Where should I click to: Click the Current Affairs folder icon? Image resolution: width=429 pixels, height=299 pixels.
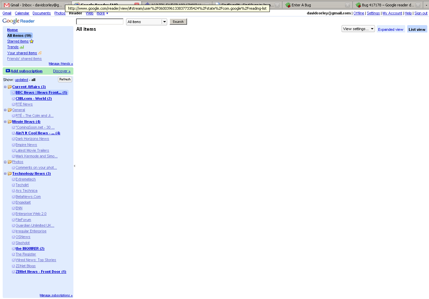point(10,87)
